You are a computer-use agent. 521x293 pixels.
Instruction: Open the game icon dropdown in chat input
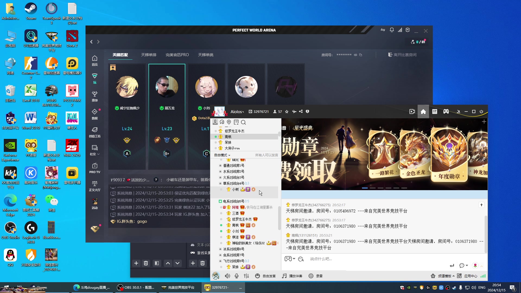[x=290, y=259]
